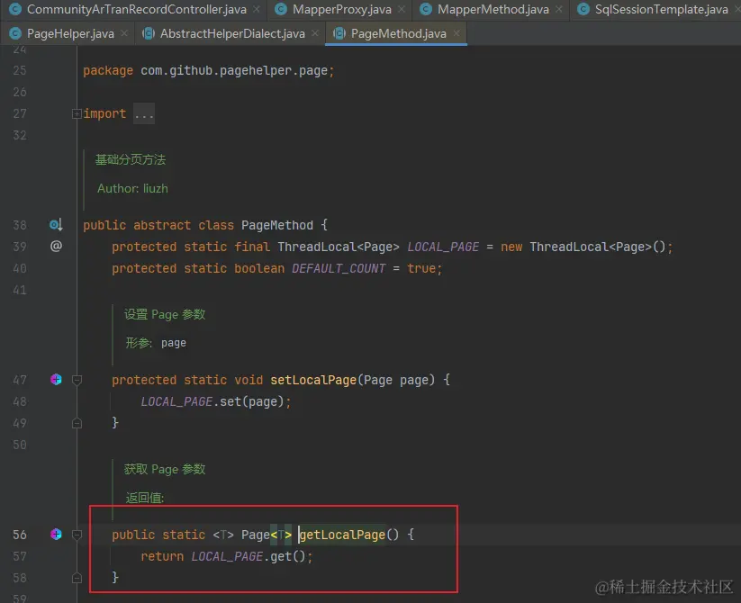The image size is (741, 603).
Task: Open the MapperProxy.java tab
Action: pos(341,9)
